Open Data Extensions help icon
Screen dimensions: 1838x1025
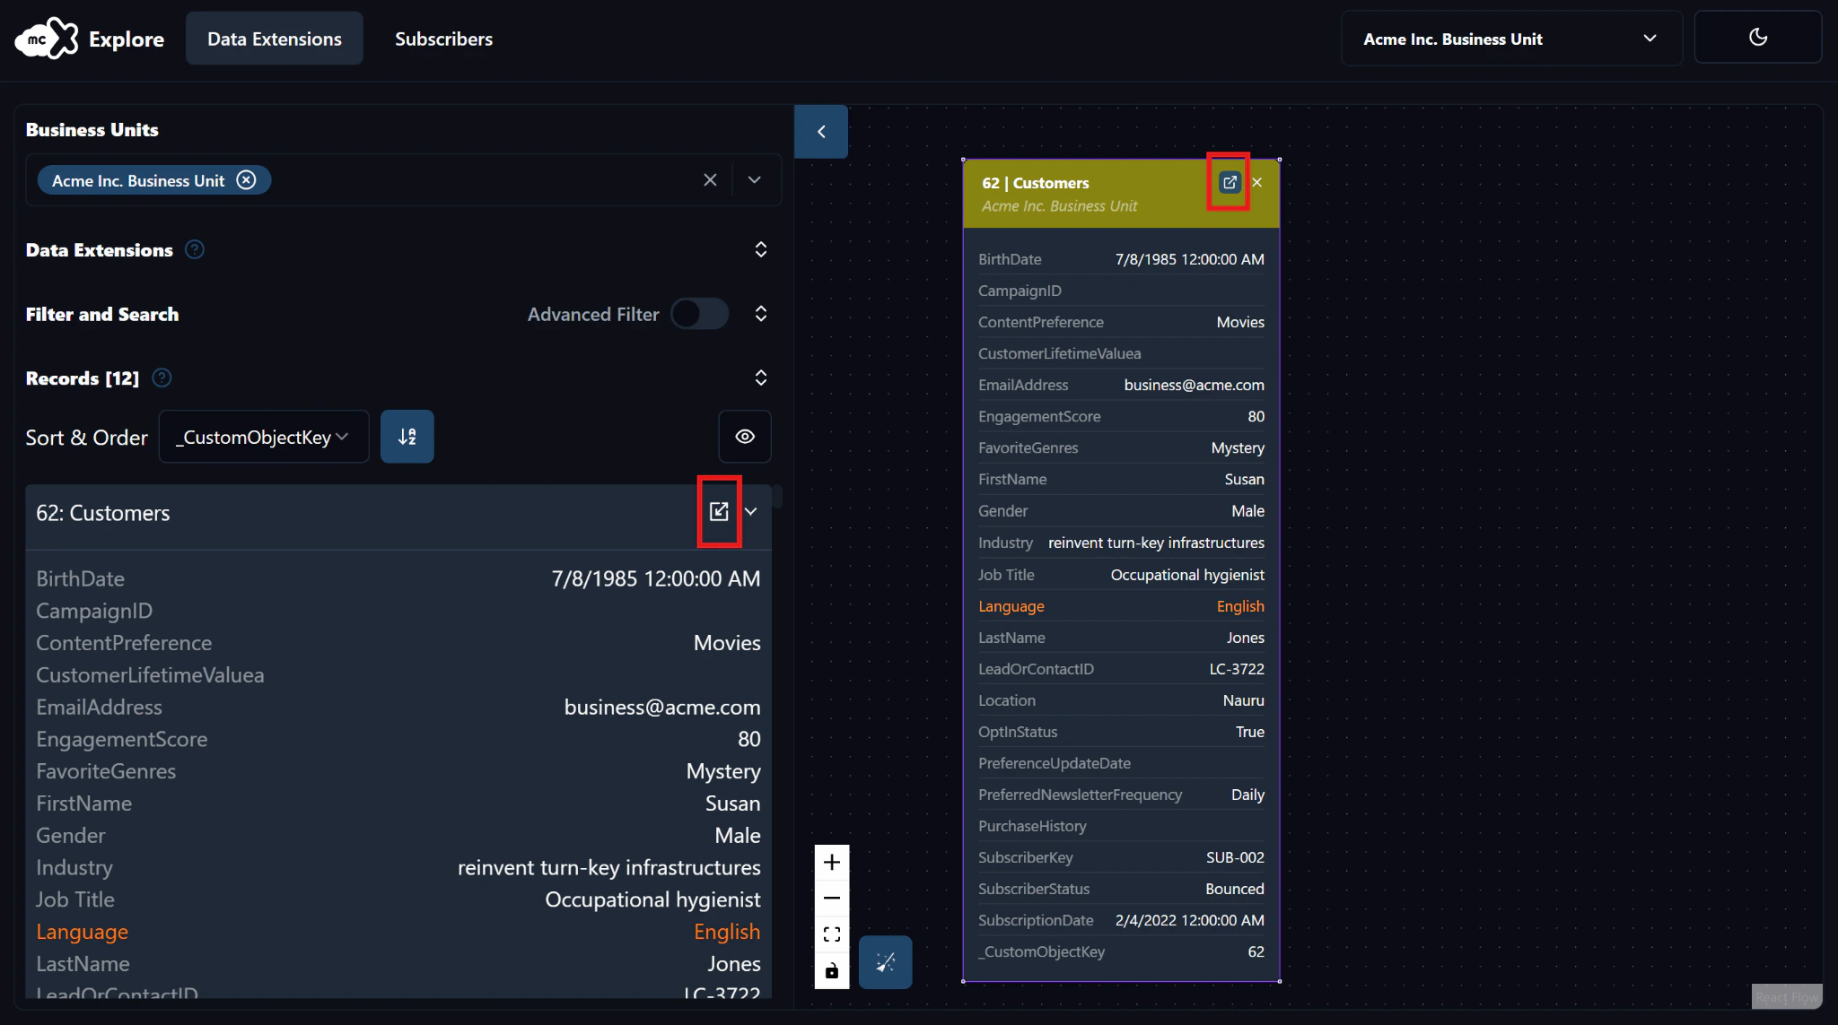(195, 250)
